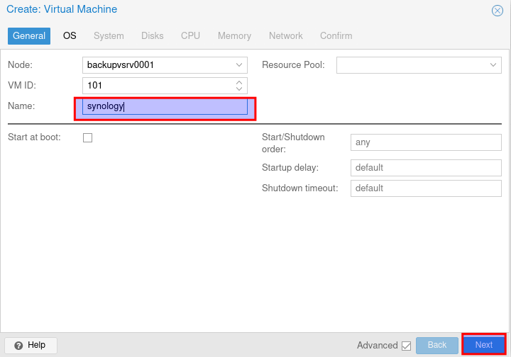The height and width of the screenshot is (357, 511).
Task: Decrease the VM ID value
Action: click(x=239, y=89)
